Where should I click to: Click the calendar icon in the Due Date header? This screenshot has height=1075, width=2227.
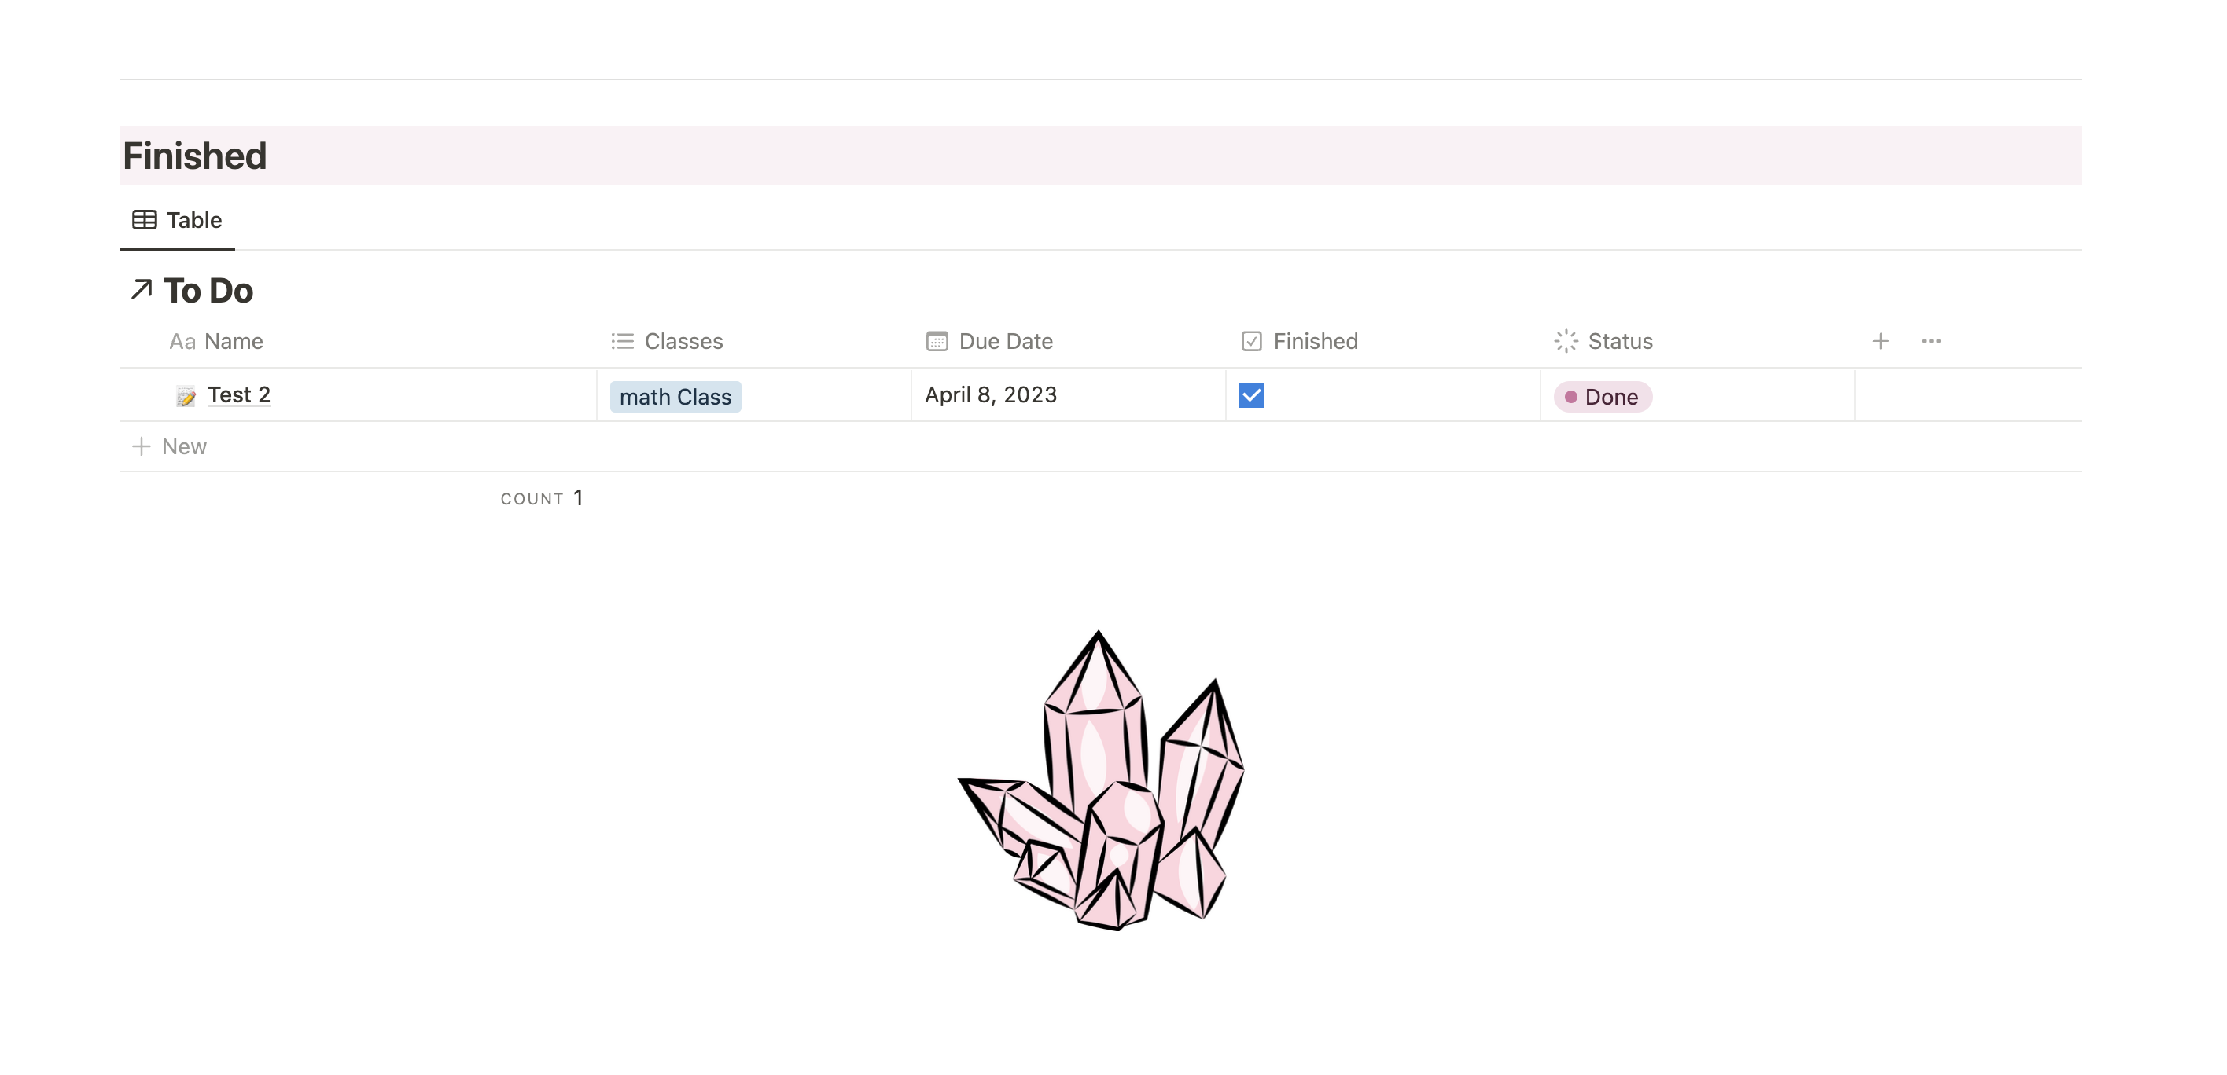coord(937,341)
